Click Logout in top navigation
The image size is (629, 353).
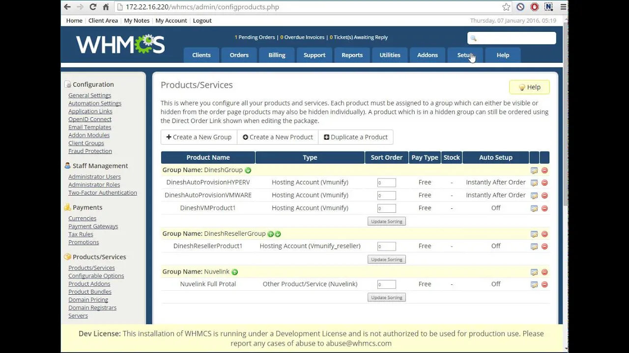coord(202,21)
